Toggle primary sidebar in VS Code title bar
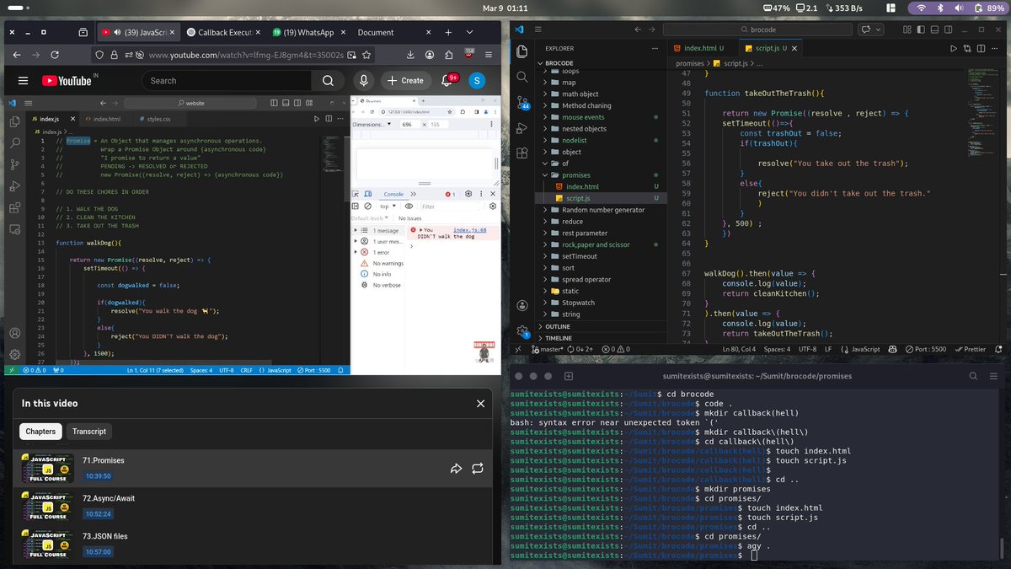 (923, 30)
